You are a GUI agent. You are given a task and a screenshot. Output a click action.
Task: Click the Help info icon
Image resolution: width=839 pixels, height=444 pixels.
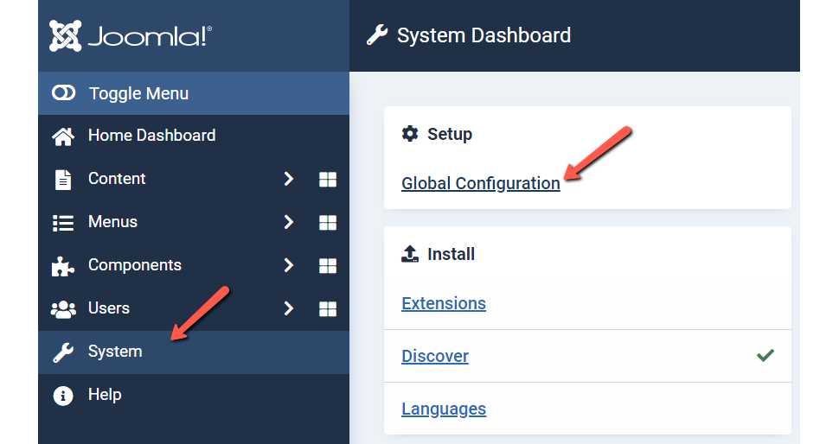click(63, 396)
